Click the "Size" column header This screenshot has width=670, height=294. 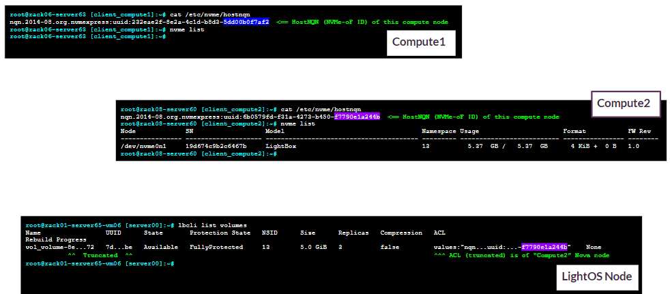307,233
